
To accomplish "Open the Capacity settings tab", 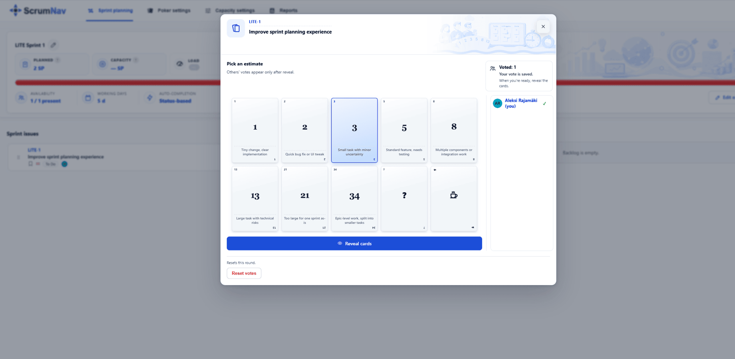I will [230, 10].
